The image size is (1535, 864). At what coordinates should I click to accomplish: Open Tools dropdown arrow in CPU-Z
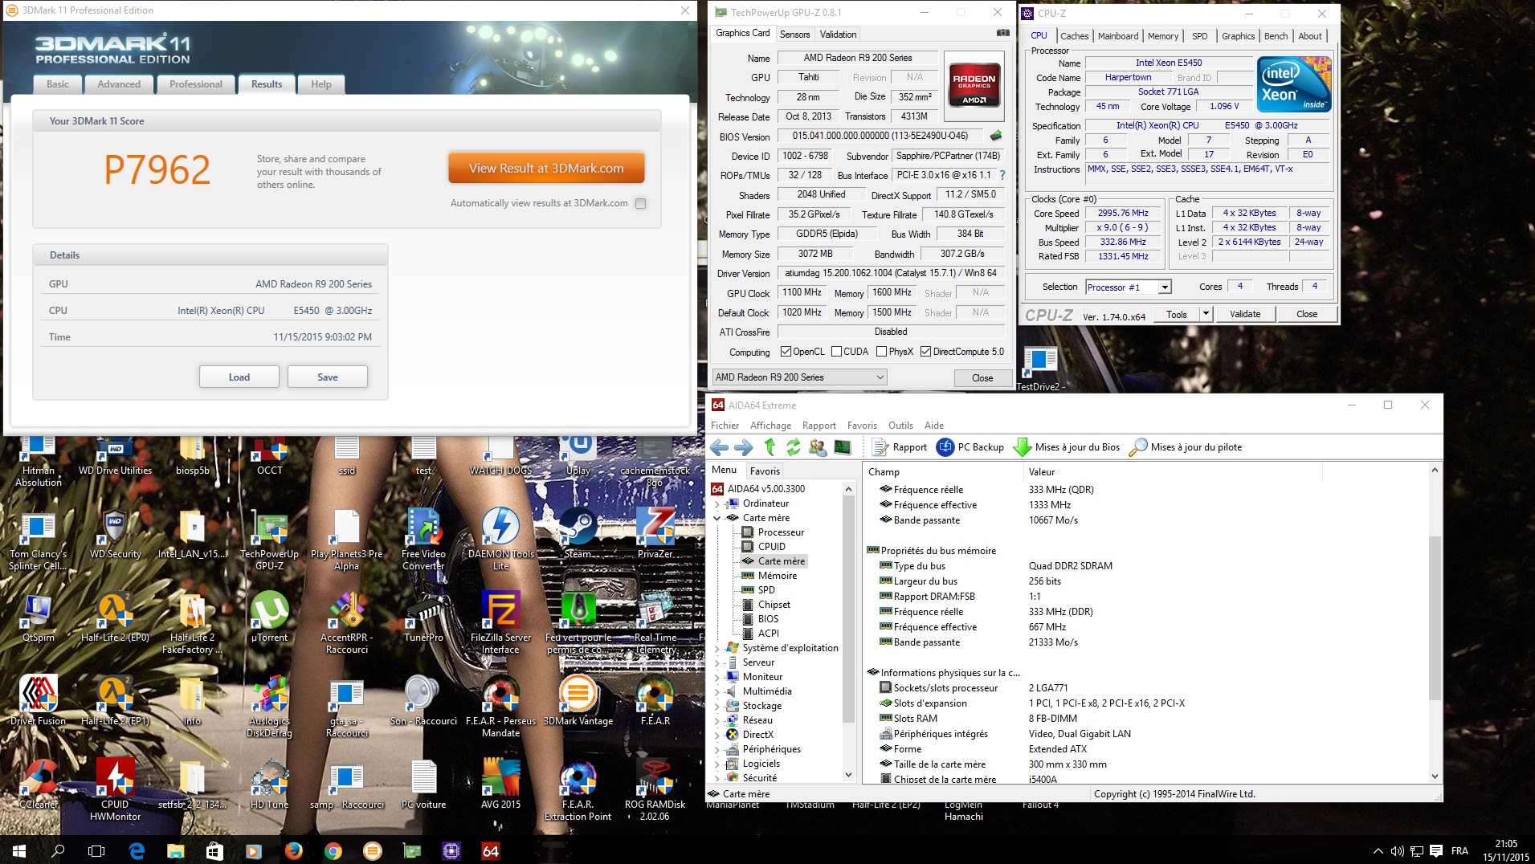click(1205, 314)
